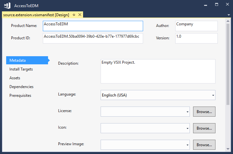233x154 pixels.
Task: Click into the Description text box
Action: [x=158, y=71]
